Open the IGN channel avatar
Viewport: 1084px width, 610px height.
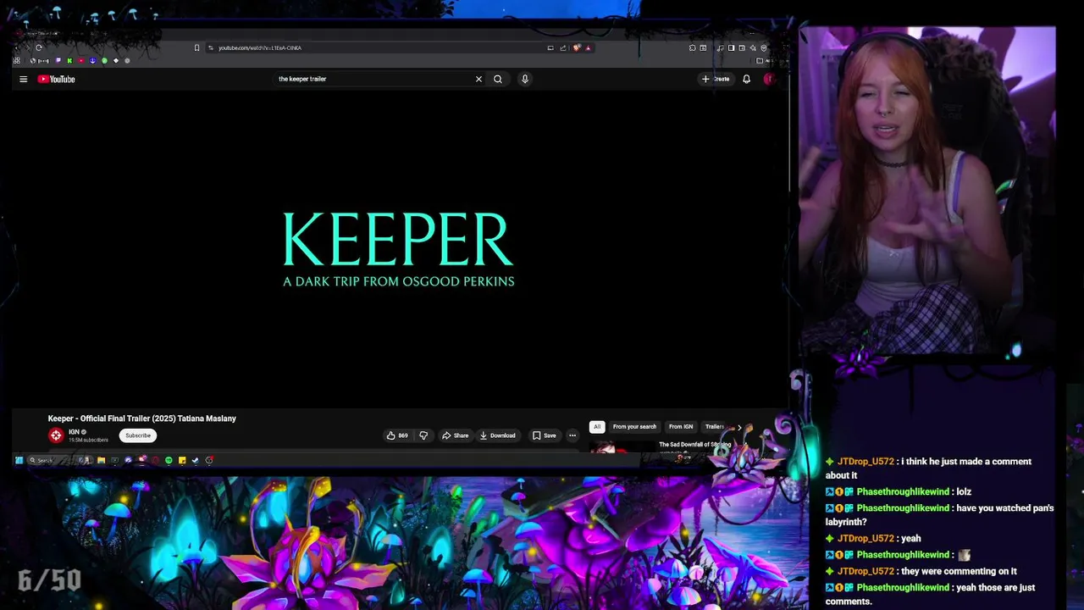56,435
